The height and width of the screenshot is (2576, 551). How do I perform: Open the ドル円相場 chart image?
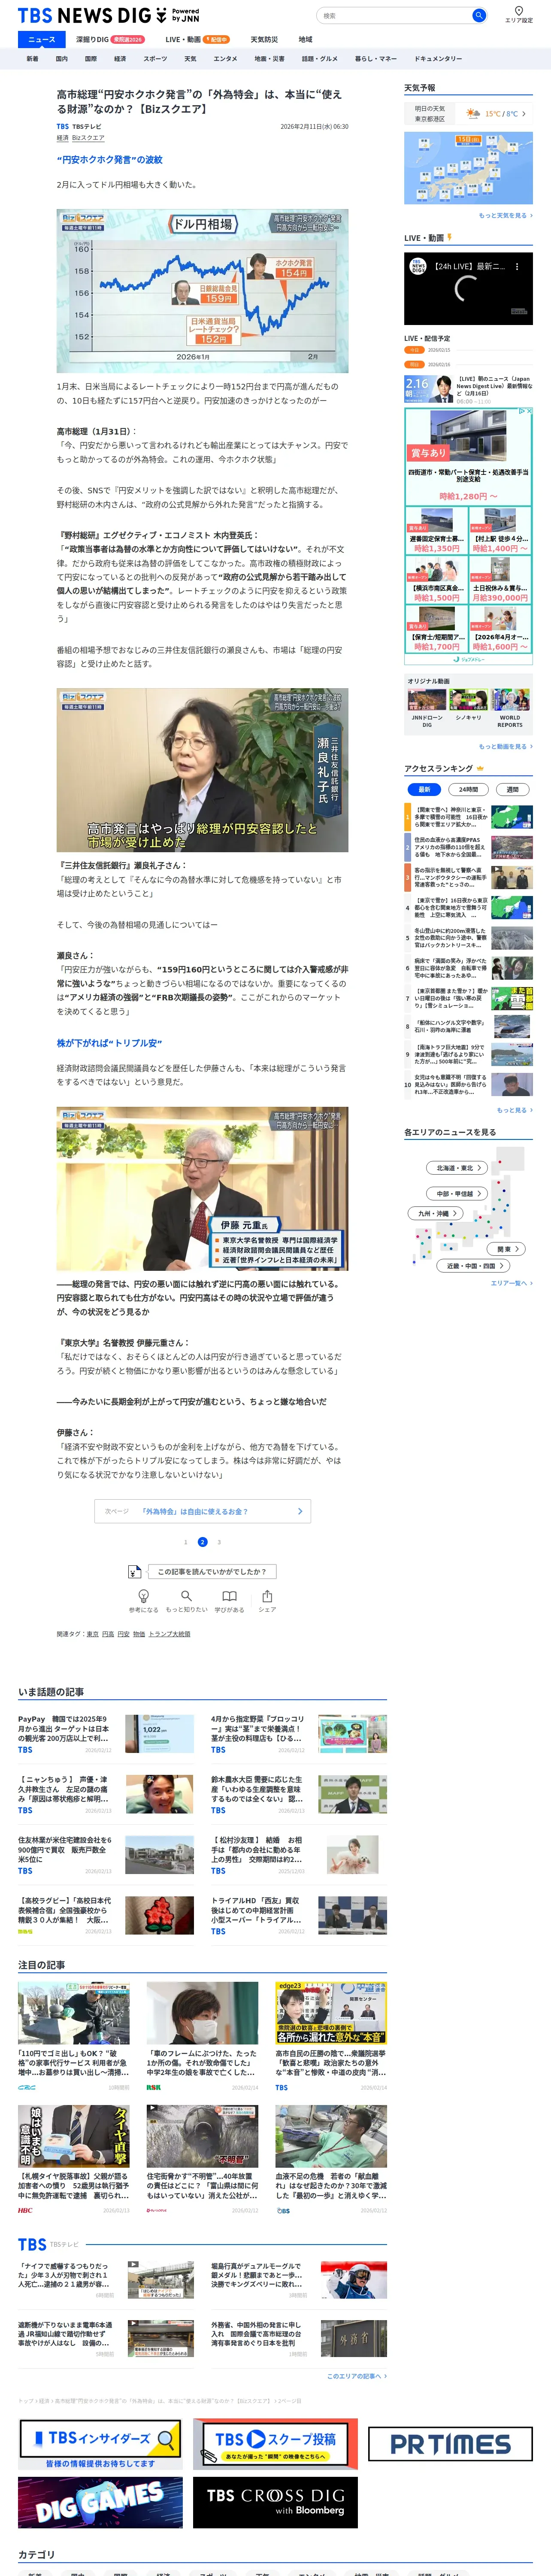[203, 291]
